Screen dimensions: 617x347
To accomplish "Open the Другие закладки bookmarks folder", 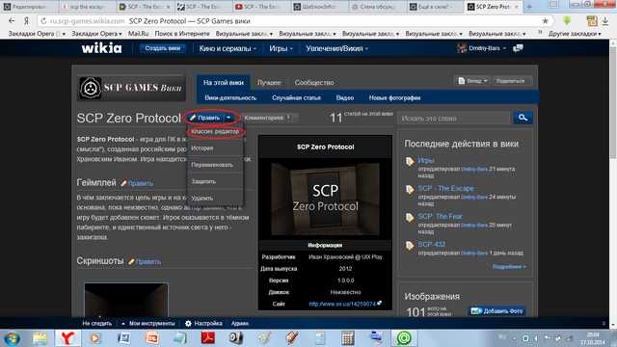I will click(575, 34).
